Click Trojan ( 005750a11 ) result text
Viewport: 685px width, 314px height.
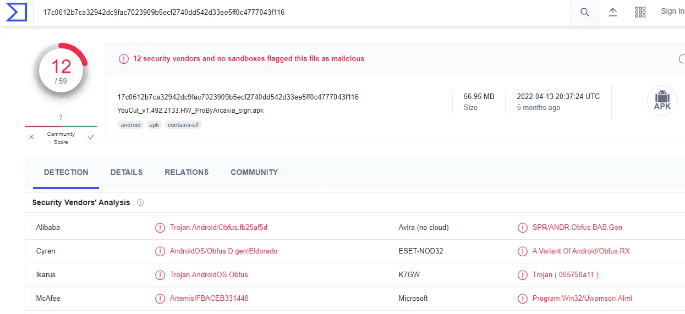[x=566, y=274]
